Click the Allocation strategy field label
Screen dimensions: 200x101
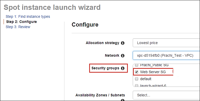102,43
